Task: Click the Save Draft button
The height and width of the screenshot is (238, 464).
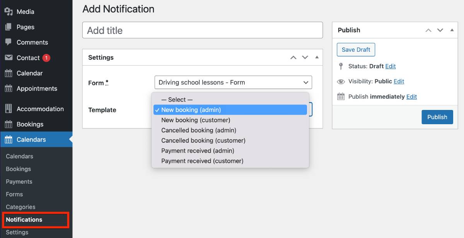Action: coord(356,50)
